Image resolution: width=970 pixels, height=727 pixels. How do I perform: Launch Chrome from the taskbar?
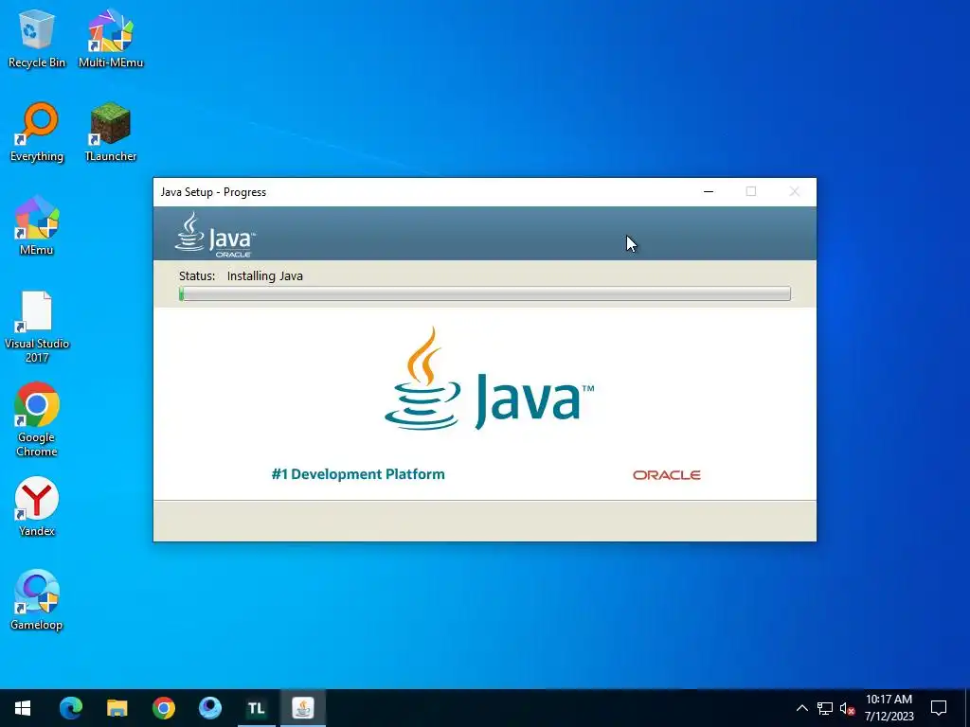click(163, 708)
